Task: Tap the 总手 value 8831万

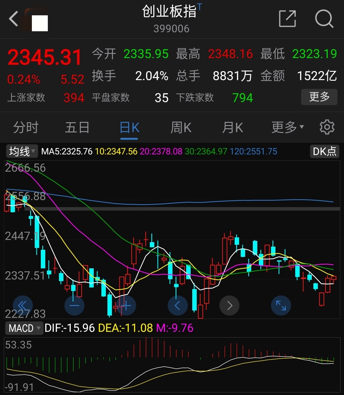Action: (232, 76)
